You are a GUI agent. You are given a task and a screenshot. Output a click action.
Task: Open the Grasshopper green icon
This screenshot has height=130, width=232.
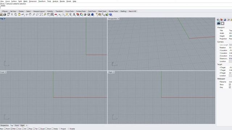(x=107, y=14)
